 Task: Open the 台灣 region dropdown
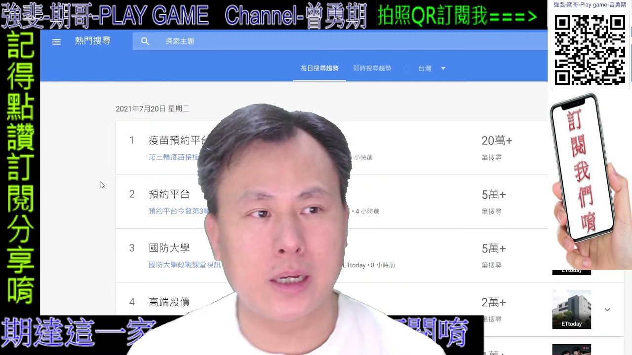[x=432, y=69]
